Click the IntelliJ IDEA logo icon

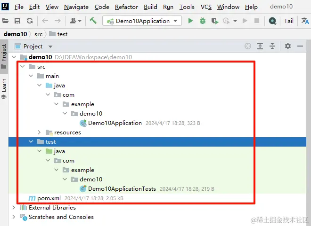tap(5, 7)
